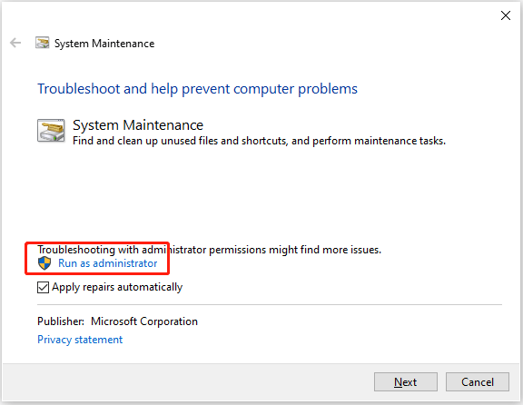The image size is (523, 405).
Task: Click the 'Publisher:' label
Action: [61, 321]
